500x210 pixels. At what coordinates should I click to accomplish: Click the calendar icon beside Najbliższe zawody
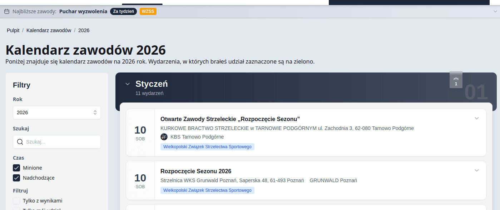(x=7, y=11)
